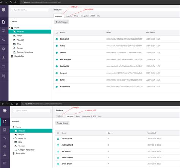Click the browser reload icon in the top window
Screen dimensions: 180x168
point(11,2)
